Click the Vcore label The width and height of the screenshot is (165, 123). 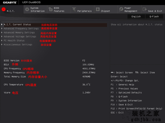pos(7,93)
